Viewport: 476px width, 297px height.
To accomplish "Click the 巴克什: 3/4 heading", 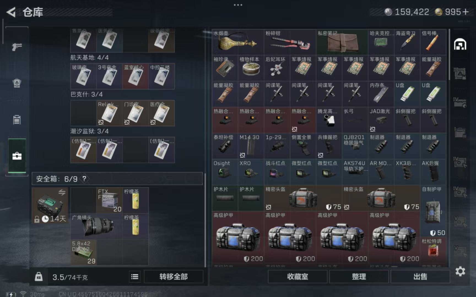I will [86, 94].
